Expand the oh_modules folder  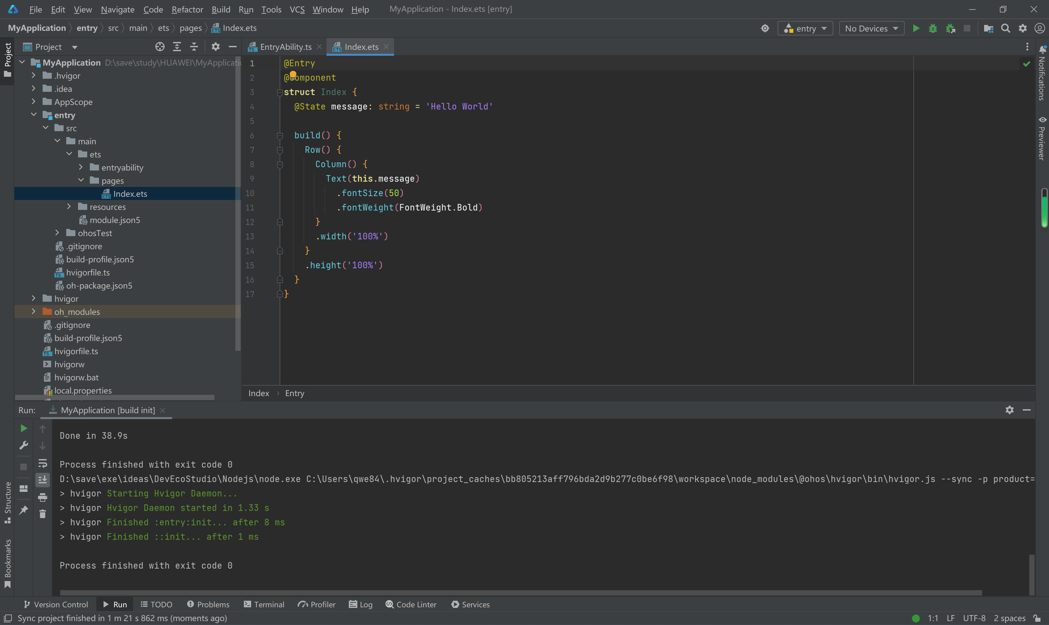[x=34, y=312]
